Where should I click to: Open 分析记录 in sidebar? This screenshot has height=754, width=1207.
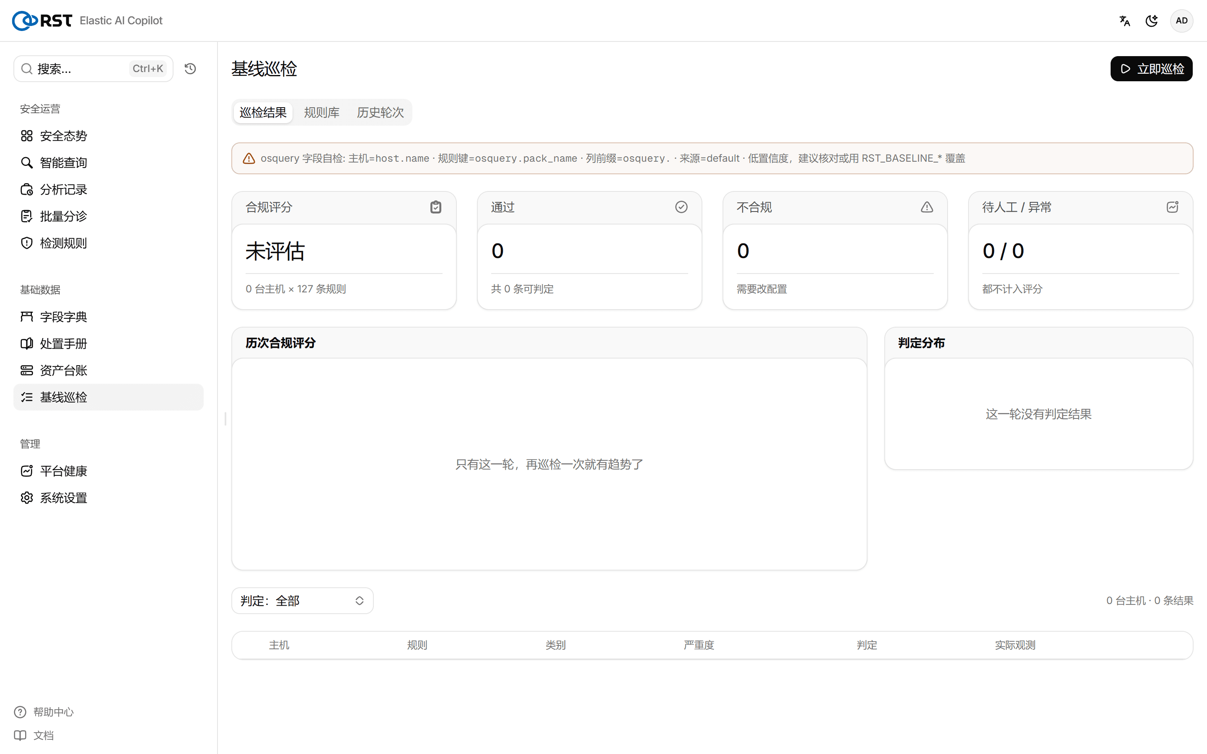click(x=108, y=189)
